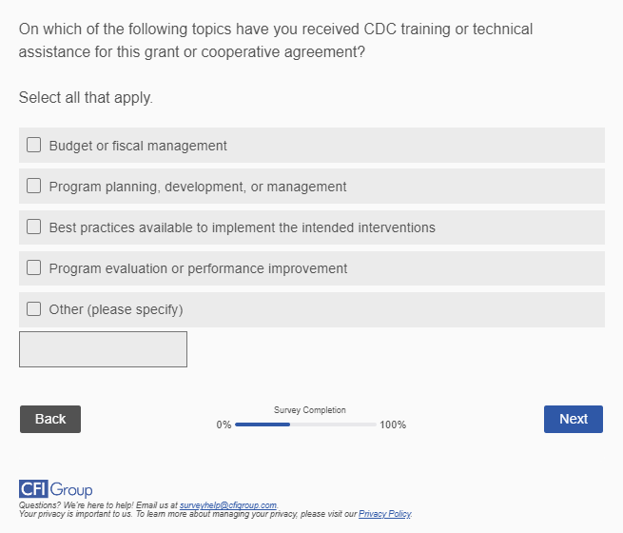The height and width of the screenshot is (533, 623).
Task: Check the Budget or fiscal management checkbox
Action: (x=34, y=146)
